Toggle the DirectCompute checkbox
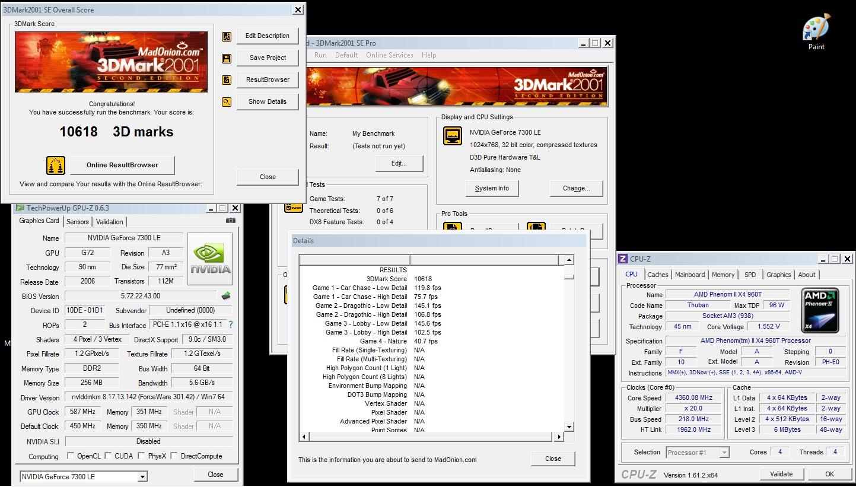 point(174,456)
